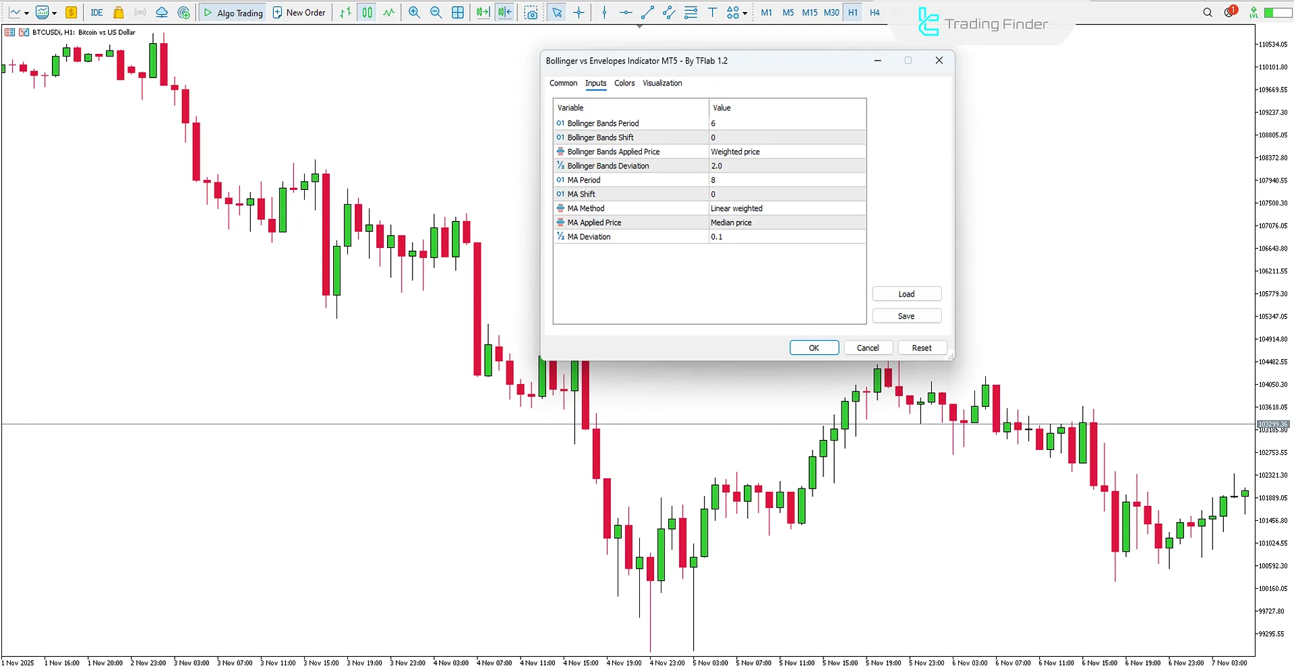1294x671 pixels.
Task: Take a chart screenshot with camera icon
Action: [x=531, y=12]
